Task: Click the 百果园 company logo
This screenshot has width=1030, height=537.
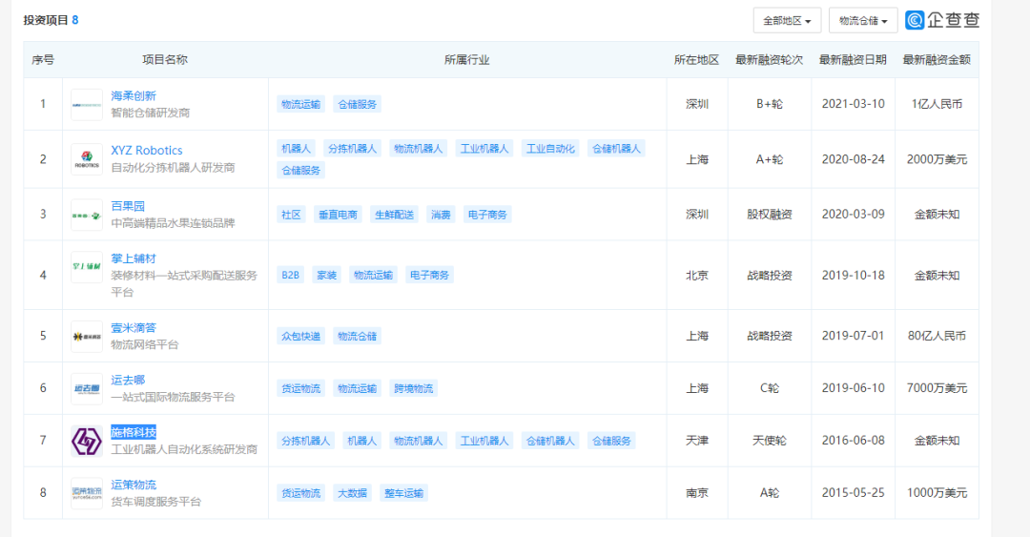Action: tap(87, 215)
